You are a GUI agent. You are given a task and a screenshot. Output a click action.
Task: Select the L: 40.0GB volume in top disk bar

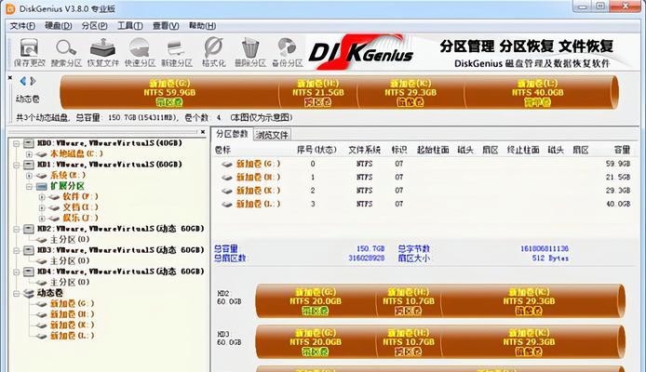point(538,92)
